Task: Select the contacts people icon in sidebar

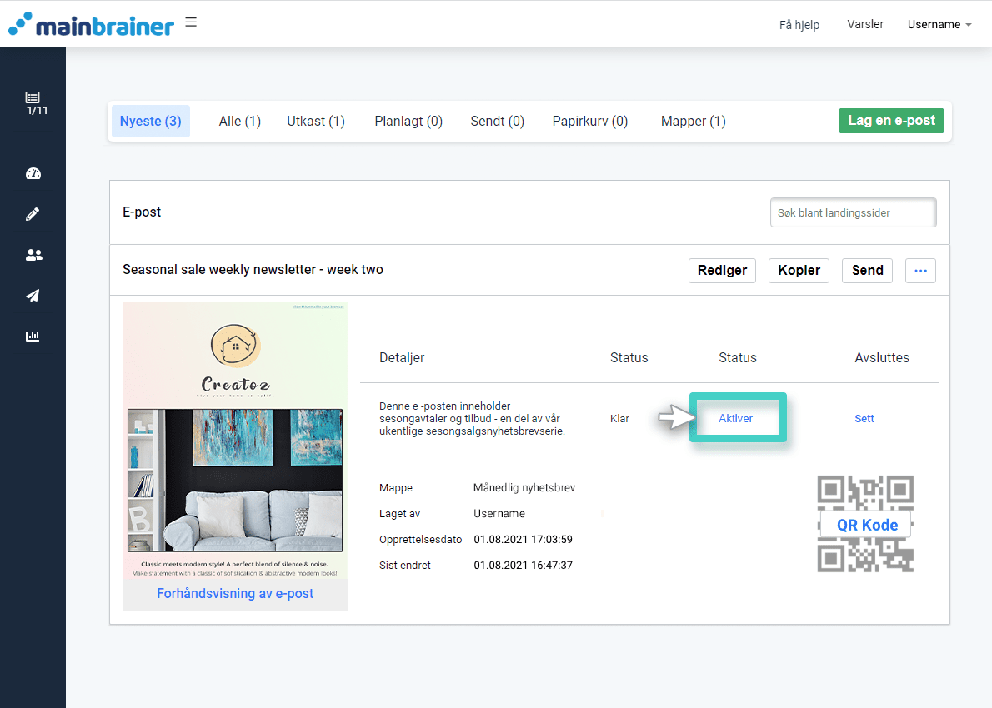Action: [x=33, y=254]
